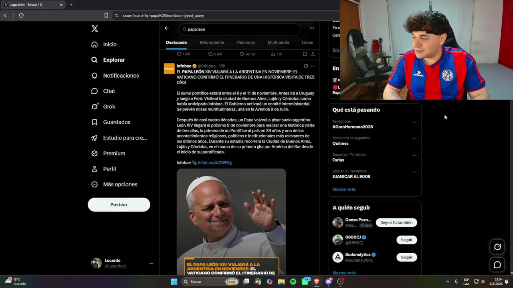This screenshot has width=513, height=288.
Task: Open Más opciones circle icon
Action: [95, 184]
